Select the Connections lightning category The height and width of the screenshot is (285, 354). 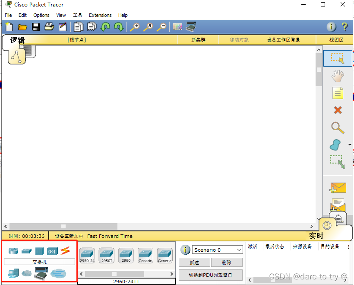pyautogui.click(x=66, y=251)
